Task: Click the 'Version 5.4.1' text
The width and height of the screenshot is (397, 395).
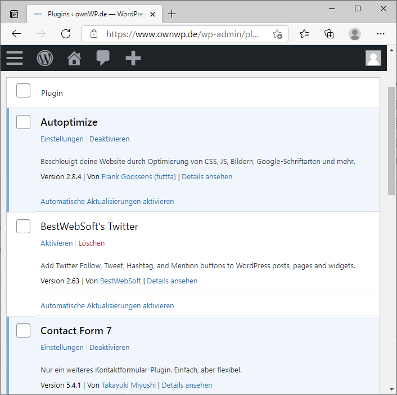Action: pos(61,385)
